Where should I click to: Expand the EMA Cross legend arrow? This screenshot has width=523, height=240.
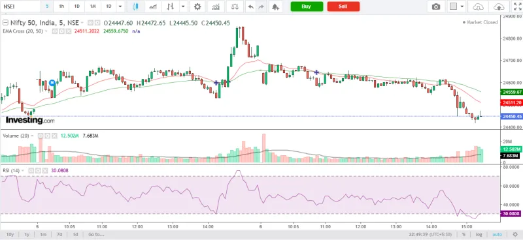tap(46, 31)
